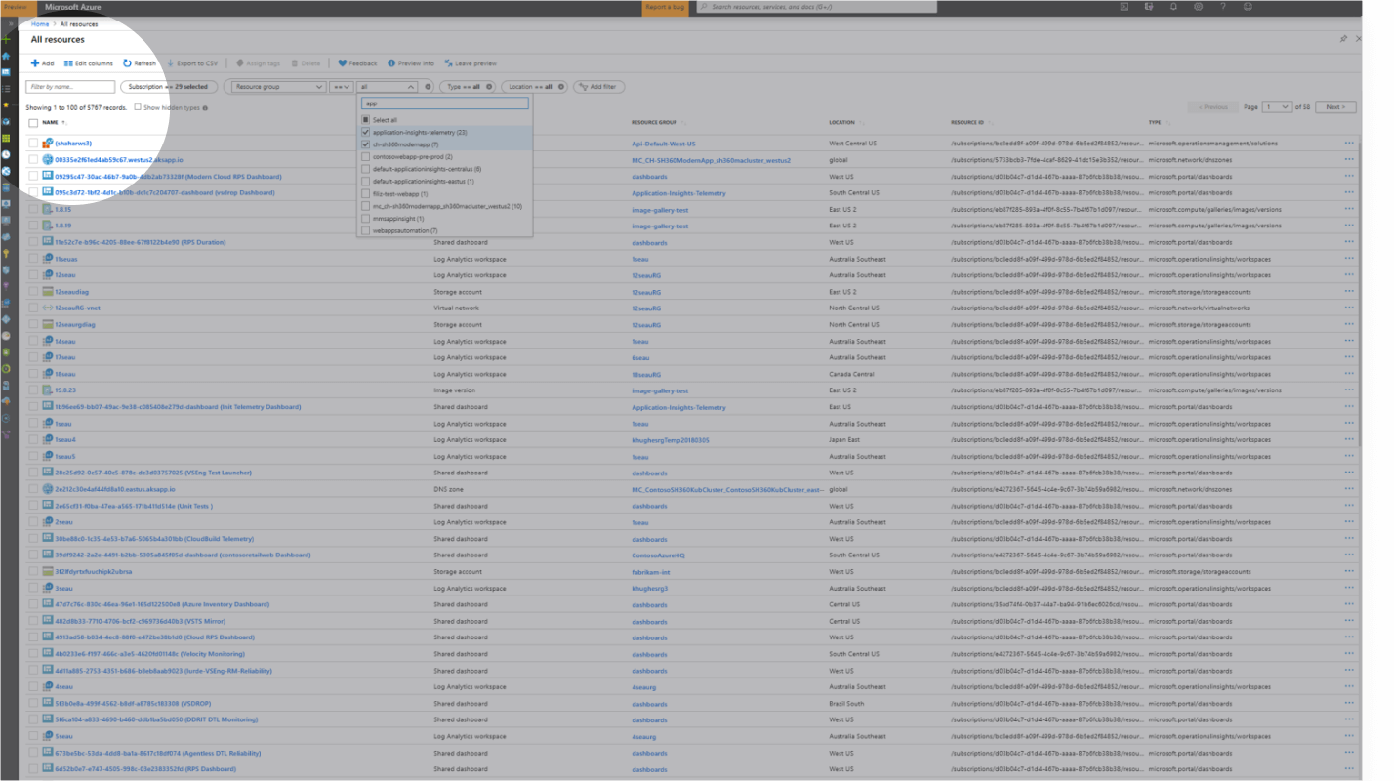Image resolution: width=1394 pixels, height=781 pixels.
Task: Uncheck application-insights-telemetry in the filter list
Action: coord(366,132)
